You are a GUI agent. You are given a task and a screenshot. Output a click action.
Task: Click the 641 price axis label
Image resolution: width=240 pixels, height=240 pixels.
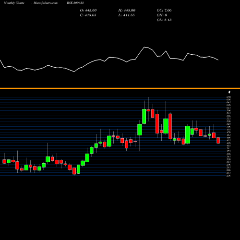click(228, 102)
